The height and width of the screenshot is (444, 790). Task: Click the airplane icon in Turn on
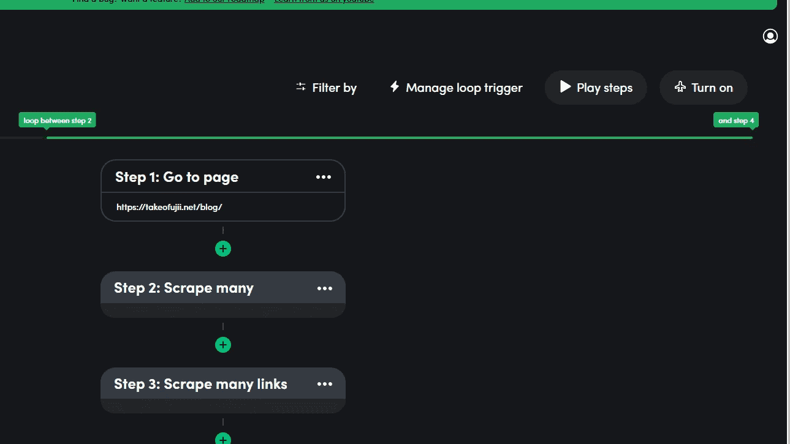[x=680, y=87]
